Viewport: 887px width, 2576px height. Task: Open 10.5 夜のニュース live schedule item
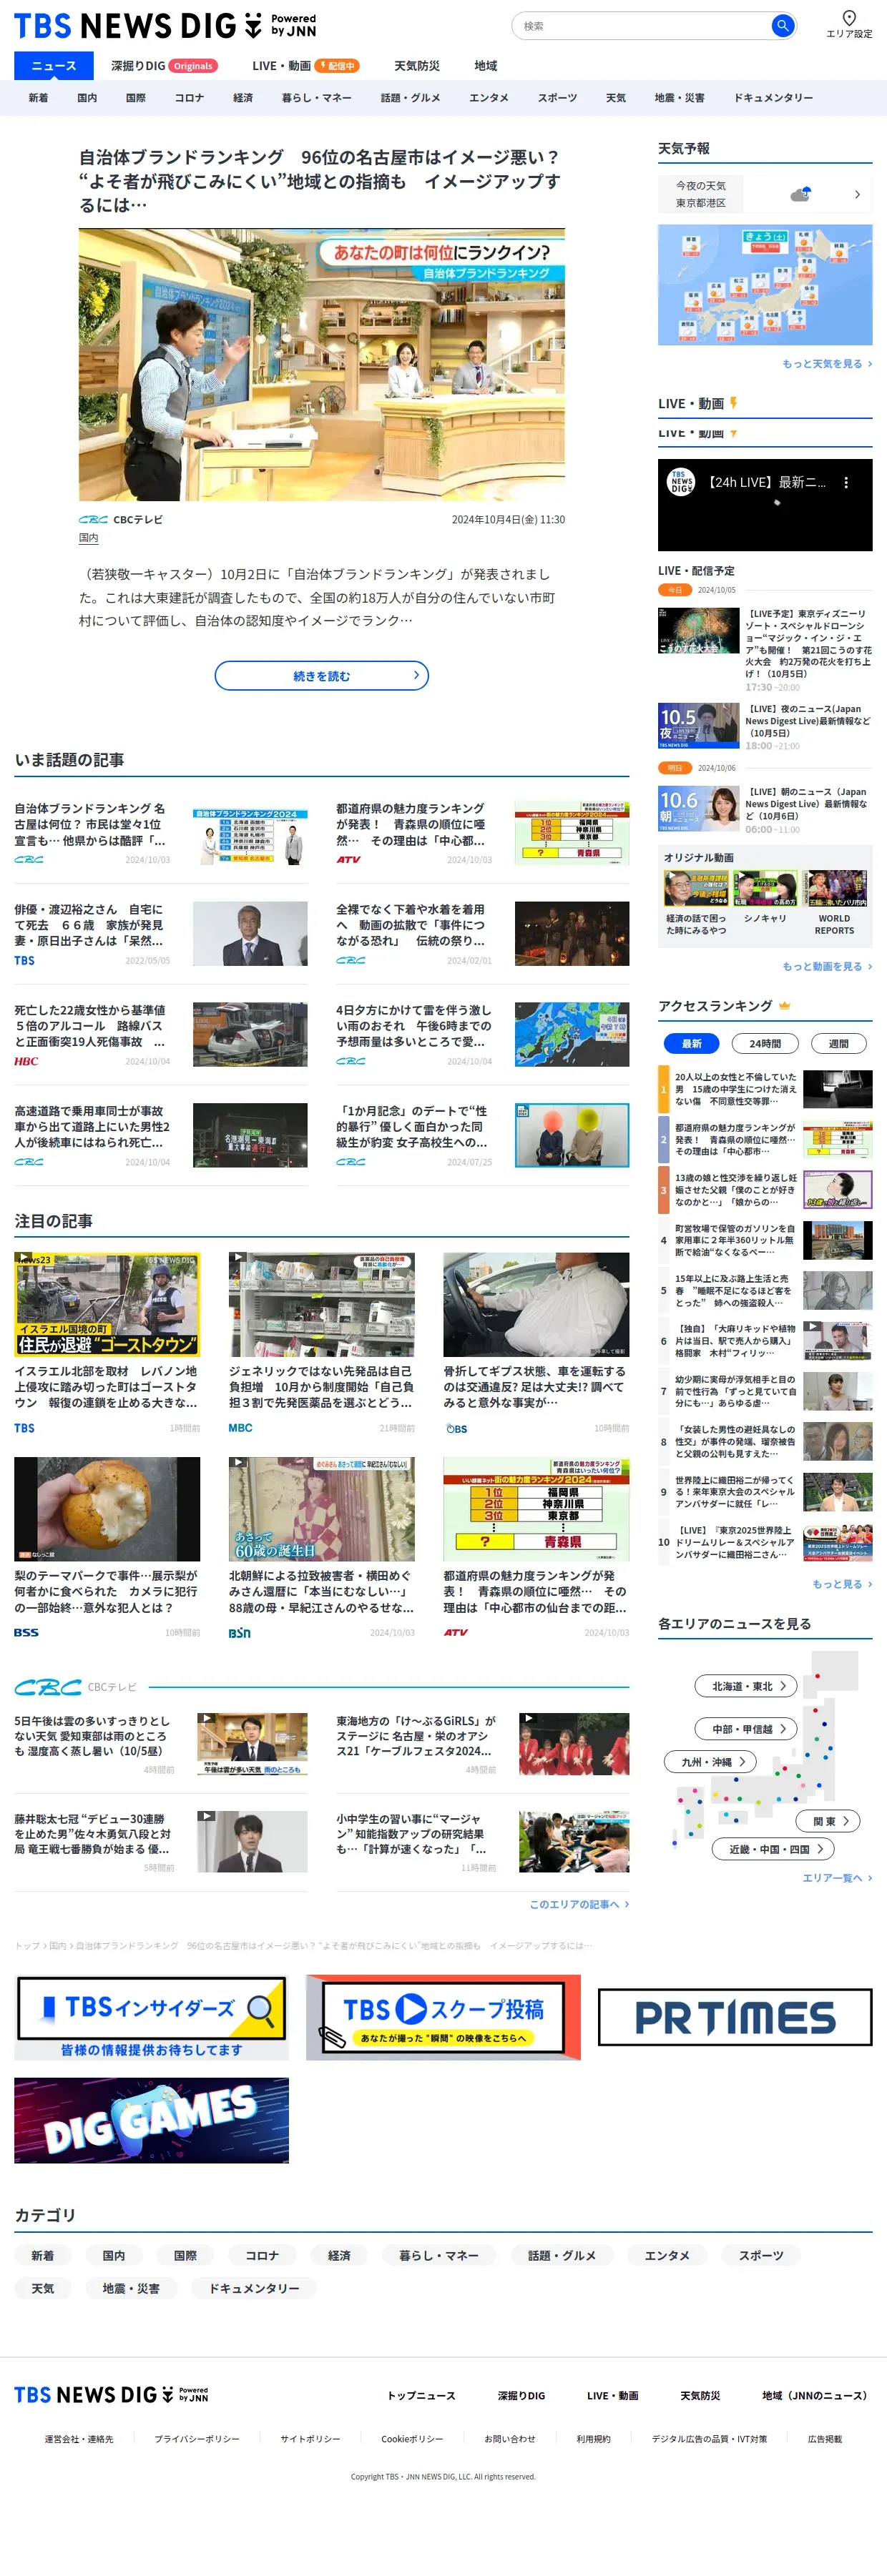765,726
